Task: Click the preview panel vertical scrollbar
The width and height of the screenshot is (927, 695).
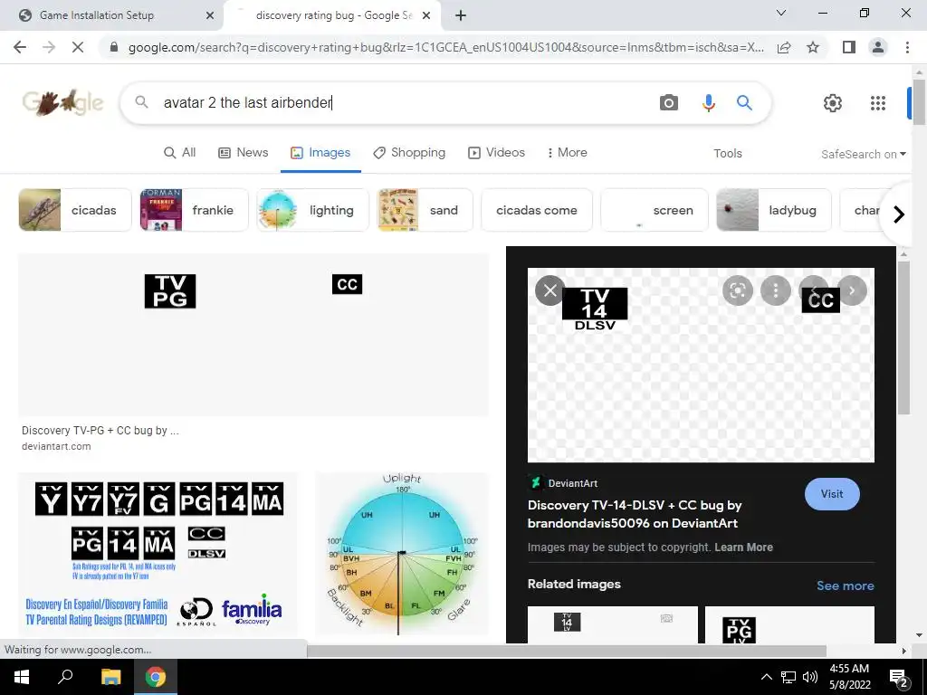Action: (903, 337)
